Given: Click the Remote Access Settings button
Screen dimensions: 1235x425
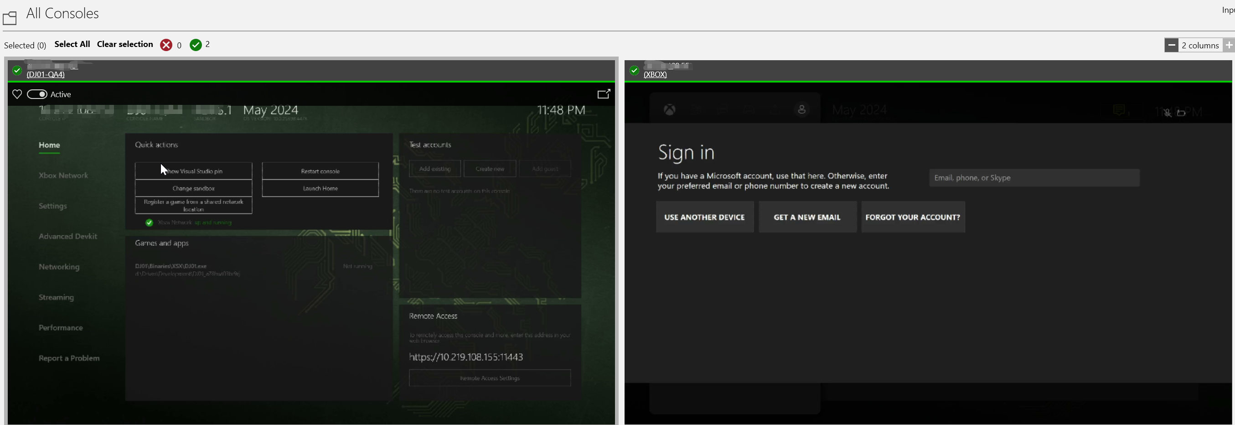Looking at the screenshot, I should 490,378.
